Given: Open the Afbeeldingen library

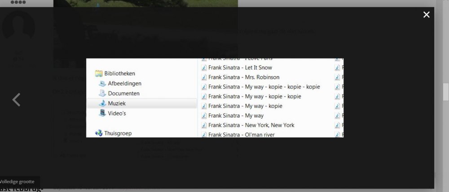Looking at the screenshot, I should point(124,84).
